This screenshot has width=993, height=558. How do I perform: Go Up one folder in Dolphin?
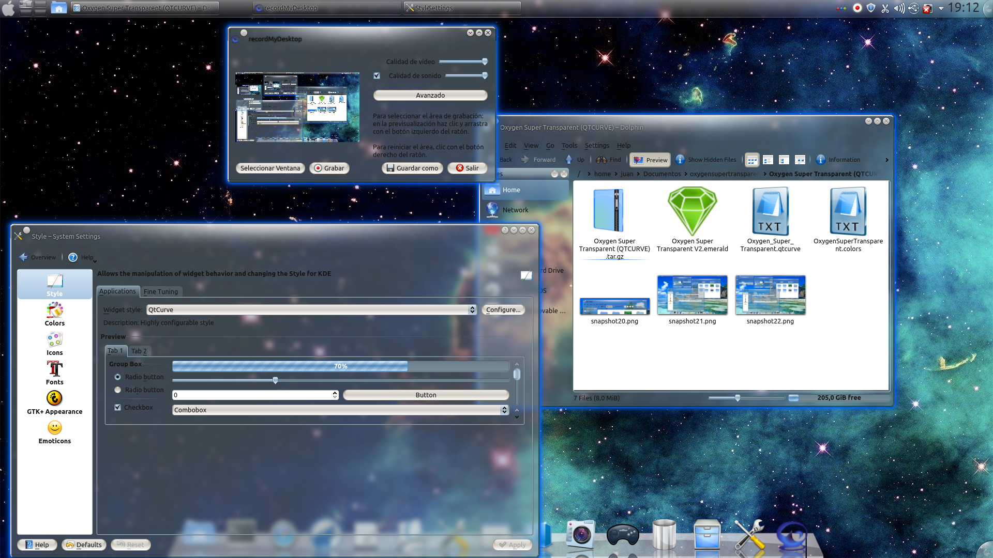[x=575, y=160]
